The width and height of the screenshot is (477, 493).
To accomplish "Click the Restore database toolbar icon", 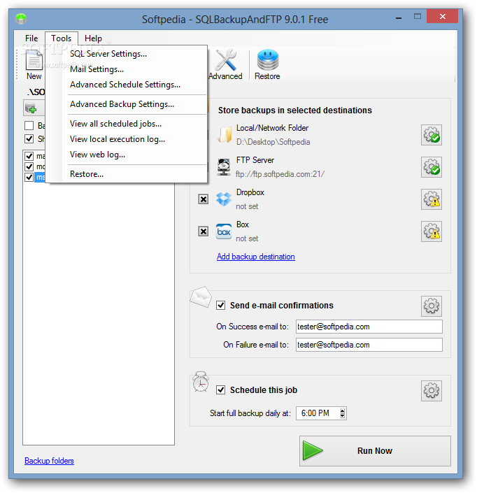I will click(267, 65).
